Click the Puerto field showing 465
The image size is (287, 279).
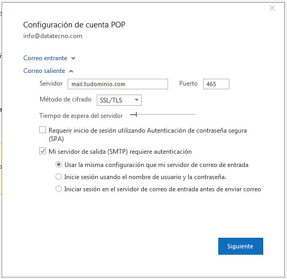coord(216,84)
